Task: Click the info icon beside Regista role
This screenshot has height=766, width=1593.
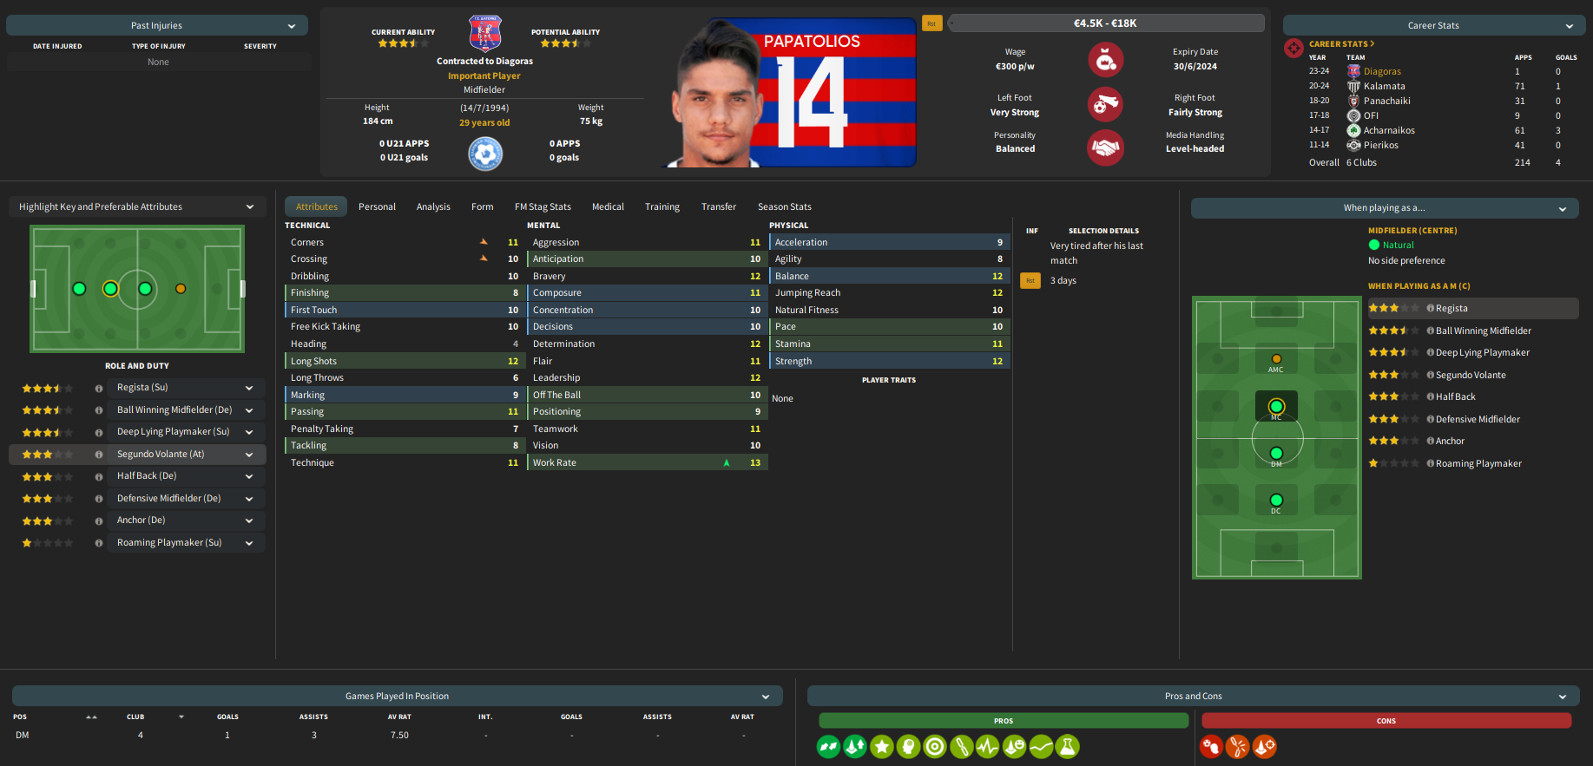Action: [x=99, y=388]
